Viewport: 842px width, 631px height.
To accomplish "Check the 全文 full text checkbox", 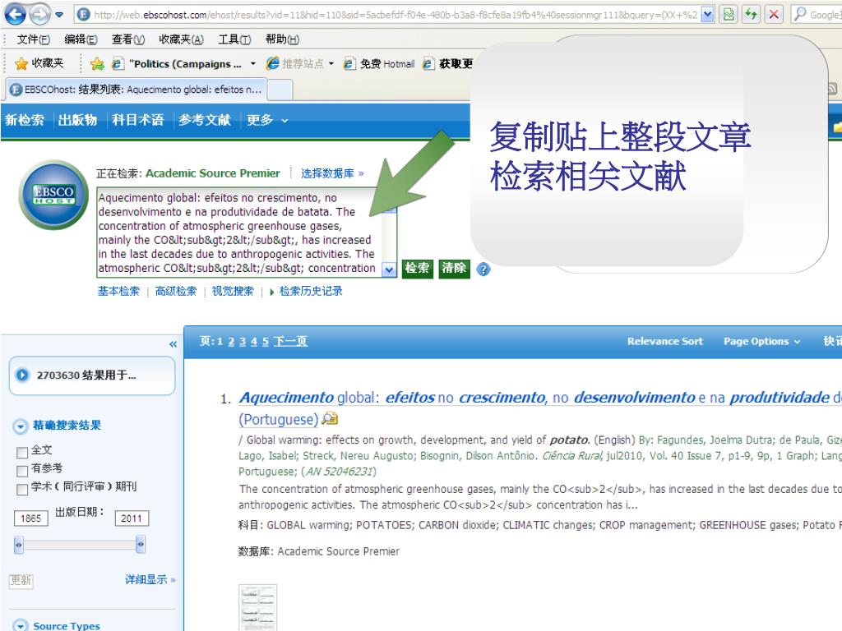I will click(22, 453).
